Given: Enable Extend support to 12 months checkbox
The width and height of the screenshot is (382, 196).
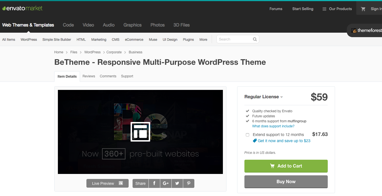Looking at the screenshot, I should (x=247, y=135).
